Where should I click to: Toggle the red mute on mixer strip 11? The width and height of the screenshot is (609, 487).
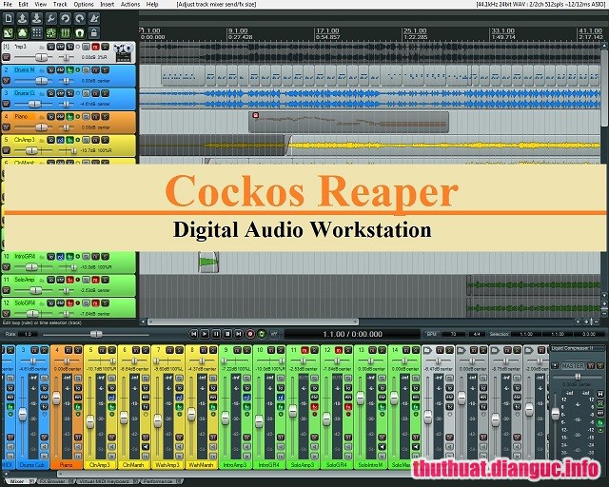point(304,350)
